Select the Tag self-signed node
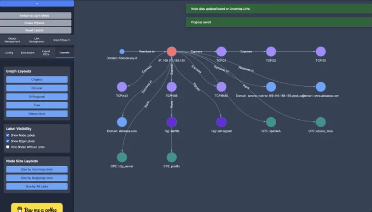Viewport: 372px width, 212px height. (x=222, y=122)
